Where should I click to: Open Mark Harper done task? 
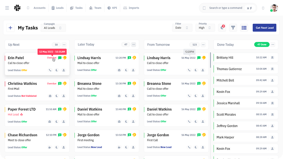246,137
